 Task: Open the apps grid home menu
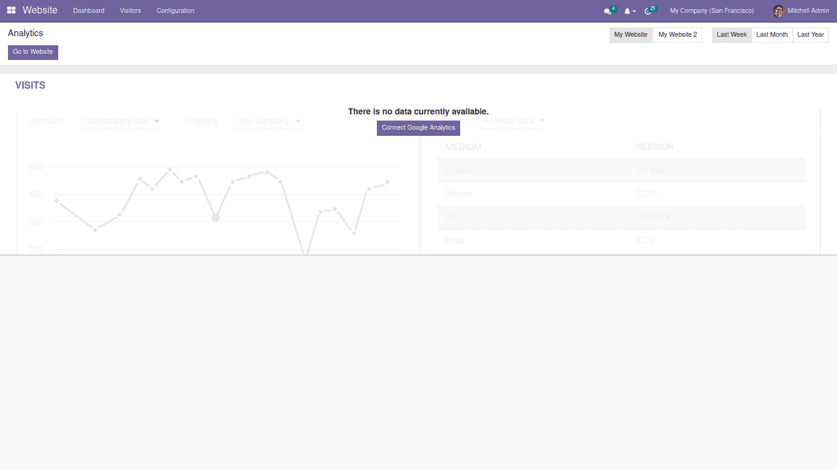click(12, 10)
